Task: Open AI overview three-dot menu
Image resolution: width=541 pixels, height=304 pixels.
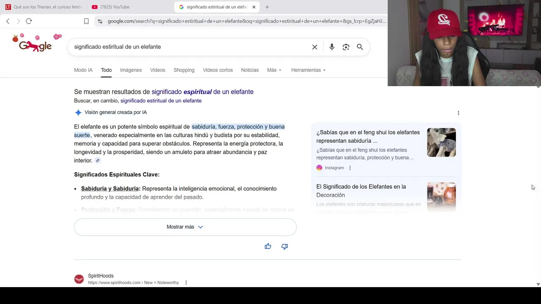Action: [x=458, y=113]
